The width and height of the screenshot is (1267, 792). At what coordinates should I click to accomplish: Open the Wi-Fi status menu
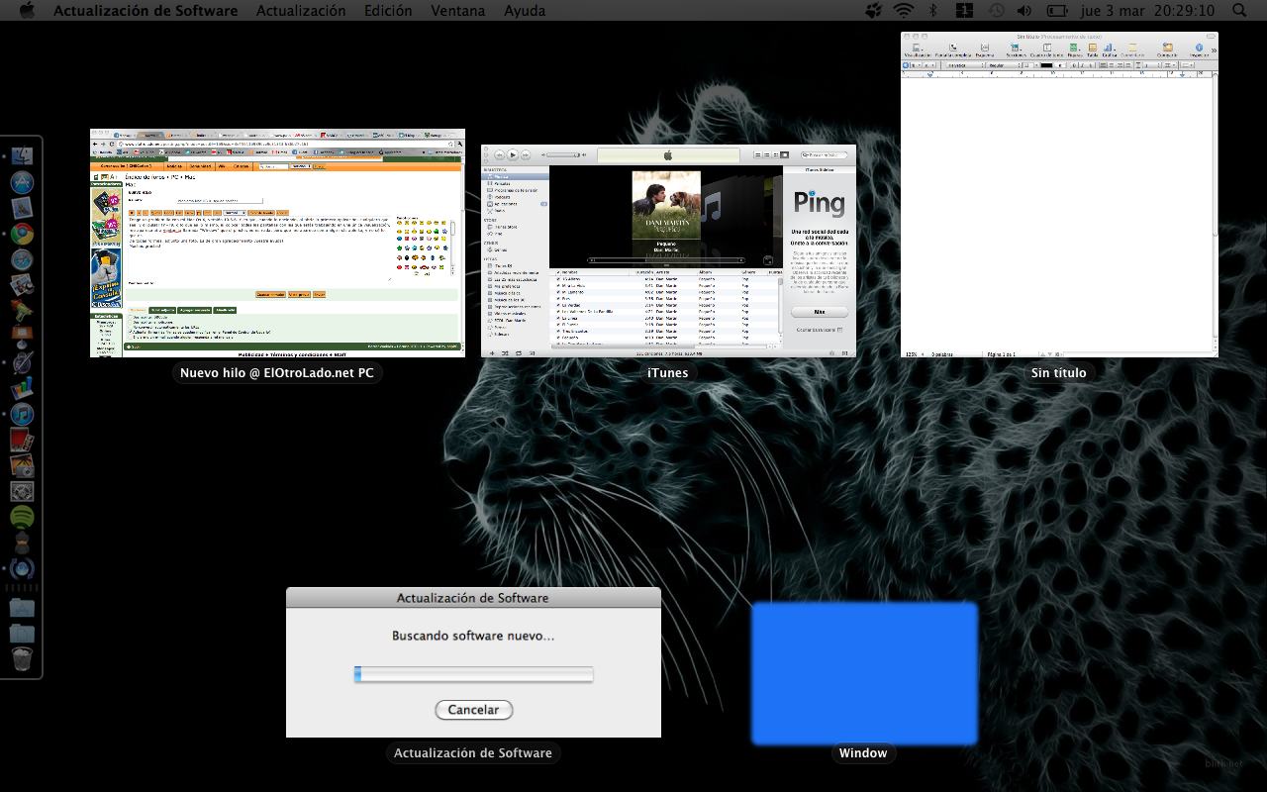tap(903, 11)
